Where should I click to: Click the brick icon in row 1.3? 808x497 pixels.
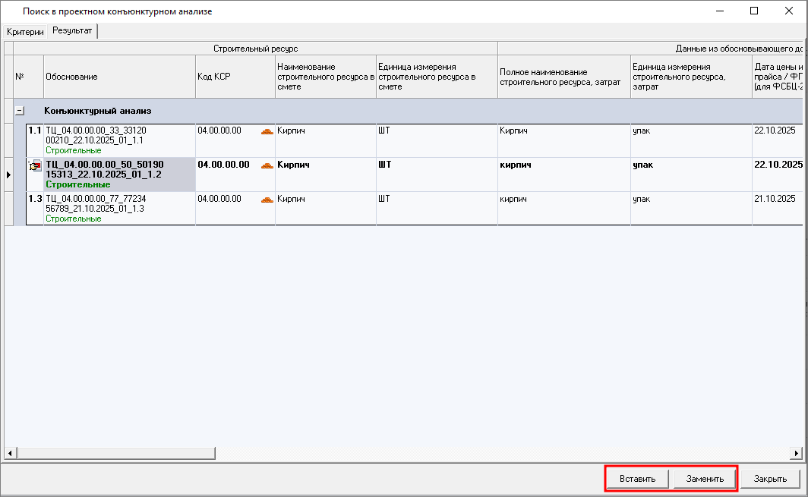coord(267,200)
